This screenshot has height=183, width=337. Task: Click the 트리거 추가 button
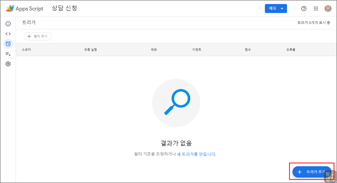point(312,172)
